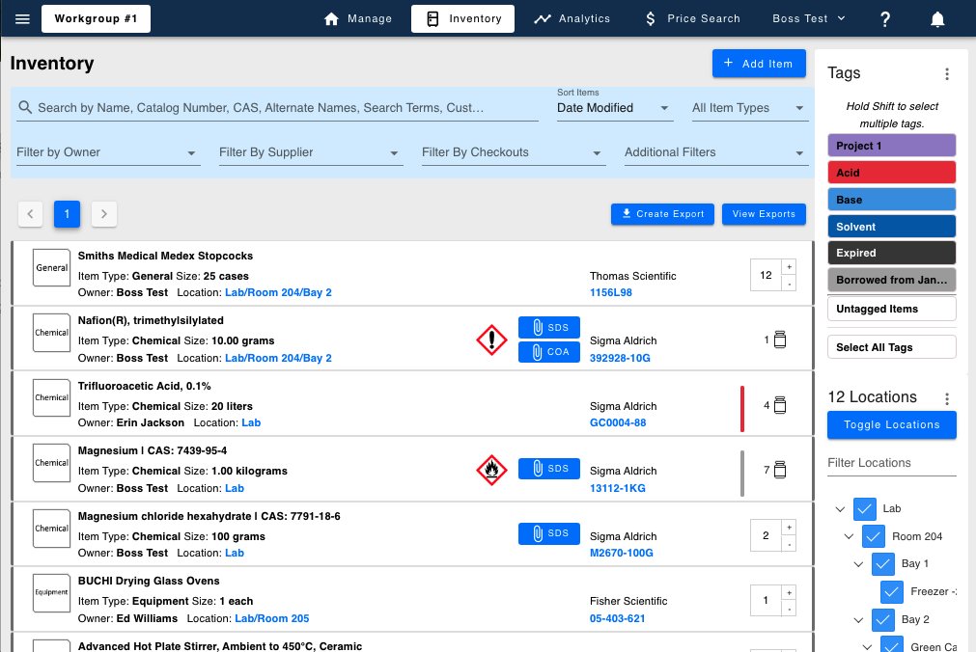This screenshot has height=652, width=976.
Task: Open Tags panel three-dot options menu
Action: click(947, 74)
